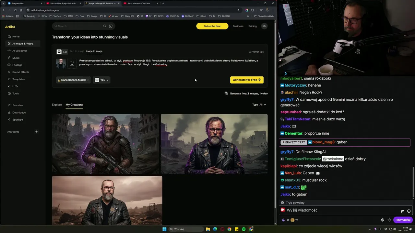Switch to image generation mode icon

pyautogui.click(x=59, y=52)
